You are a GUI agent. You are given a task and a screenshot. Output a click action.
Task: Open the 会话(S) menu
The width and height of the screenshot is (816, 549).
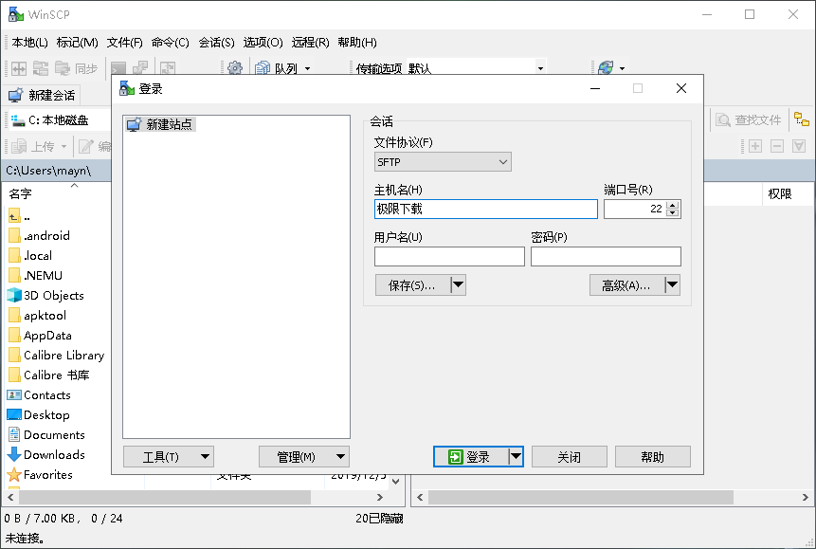click(x=216, y=43)
